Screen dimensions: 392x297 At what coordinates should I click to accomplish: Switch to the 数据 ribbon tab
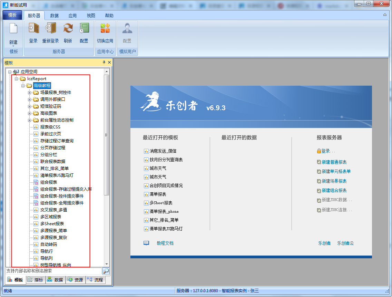pyautogui.click(x=54, y=16)
